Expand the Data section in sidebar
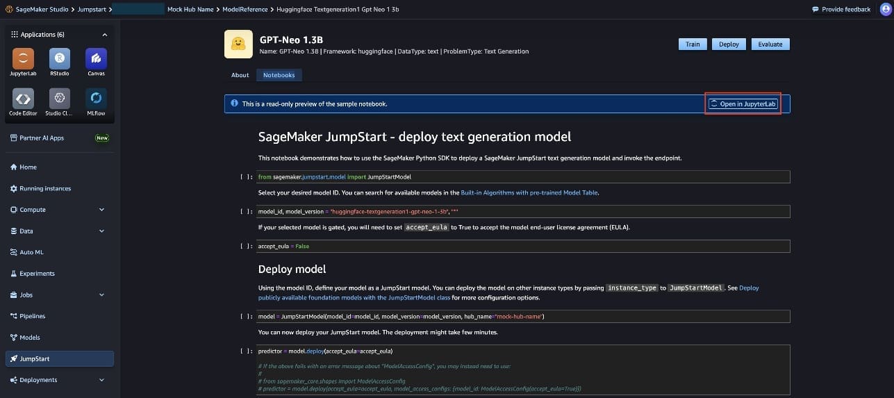894x398 pixels. coord(102,231)
